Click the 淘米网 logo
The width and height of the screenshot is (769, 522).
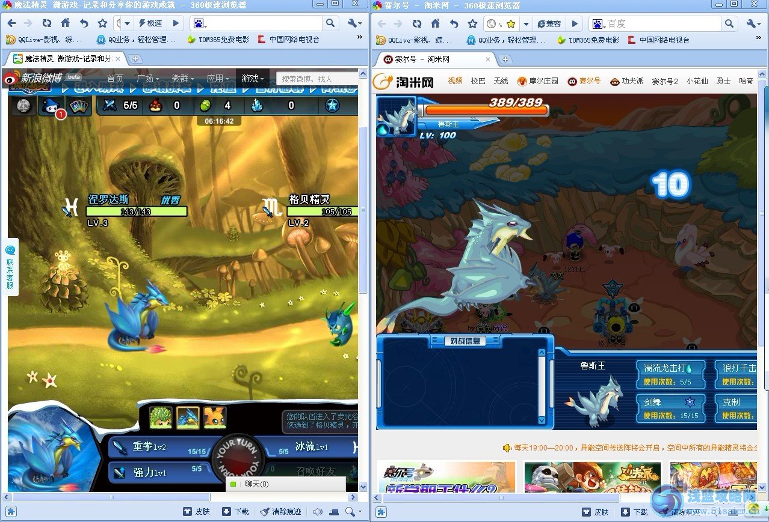coord(404,82)
